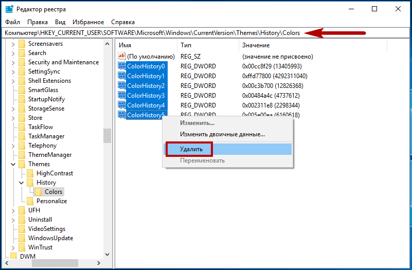Click the Имя column header
This screenshot has width=412, height=270.
(x=147, y=45)
